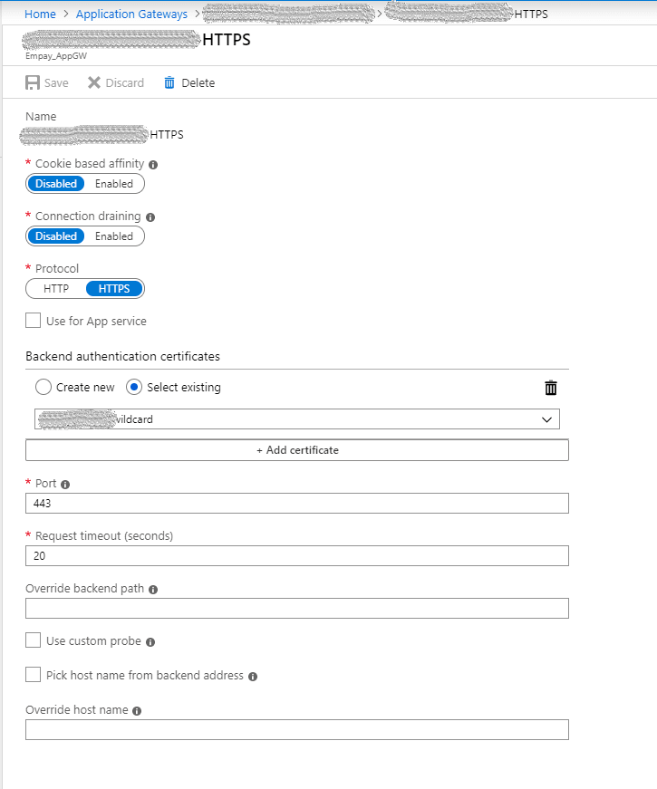
Task: Click the Discard X icon
Action: click(x=94, y=82)
